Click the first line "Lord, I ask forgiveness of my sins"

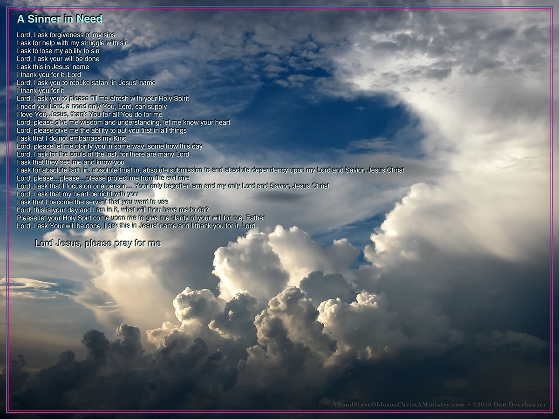point(66,35)
